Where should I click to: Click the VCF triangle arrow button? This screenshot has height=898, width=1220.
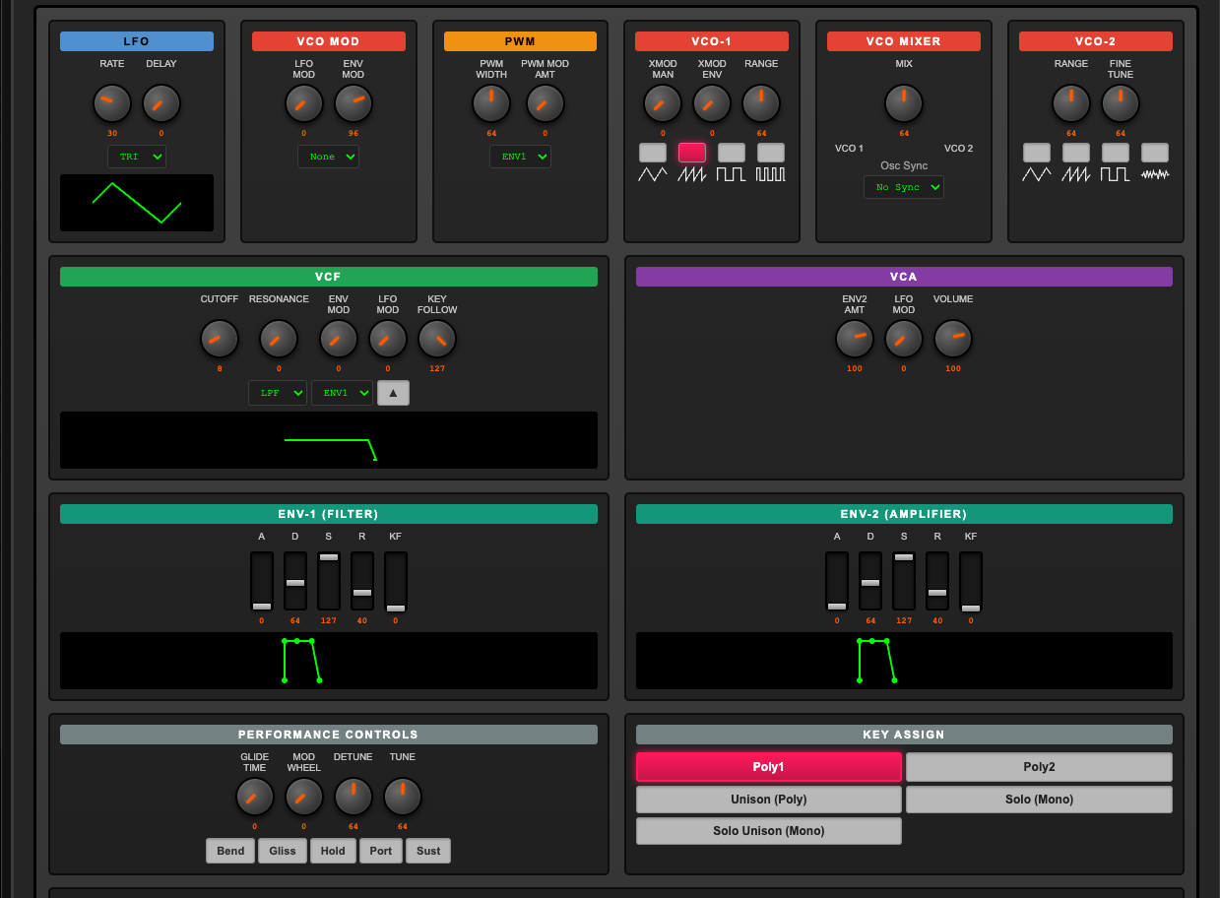393,393
